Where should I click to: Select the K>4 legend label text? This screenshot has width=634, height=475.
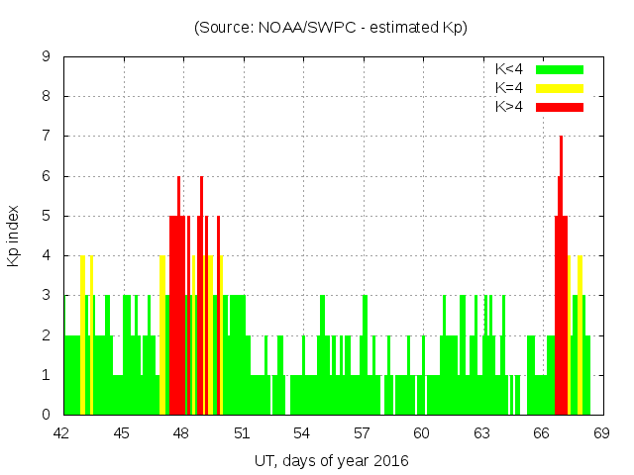click(509, 107)
